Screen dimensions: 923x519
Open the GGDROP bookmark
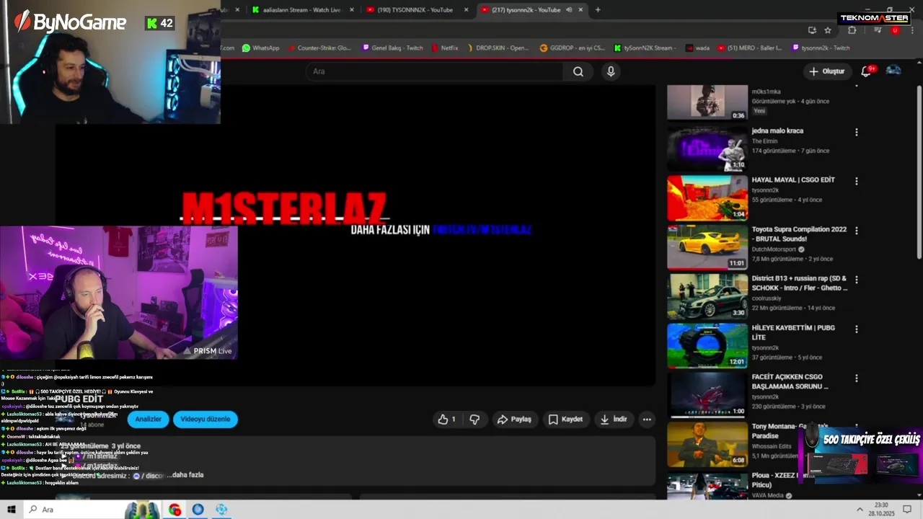573,48
